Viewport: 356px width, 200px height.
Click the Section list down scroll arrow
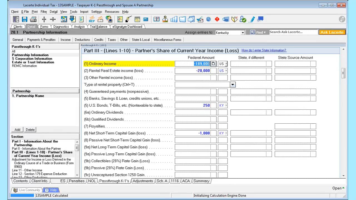pyautogui.click(x=77, y=175)
